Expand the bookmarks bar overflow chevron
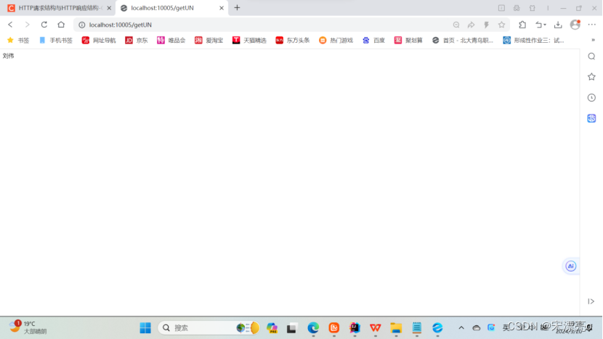 click(x=593, y=40)
